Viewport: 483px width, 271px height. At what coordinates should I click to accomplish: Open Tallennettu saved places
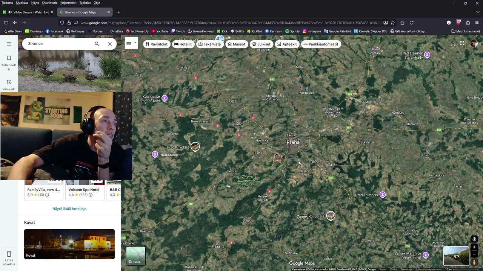[x=9, y=62]
